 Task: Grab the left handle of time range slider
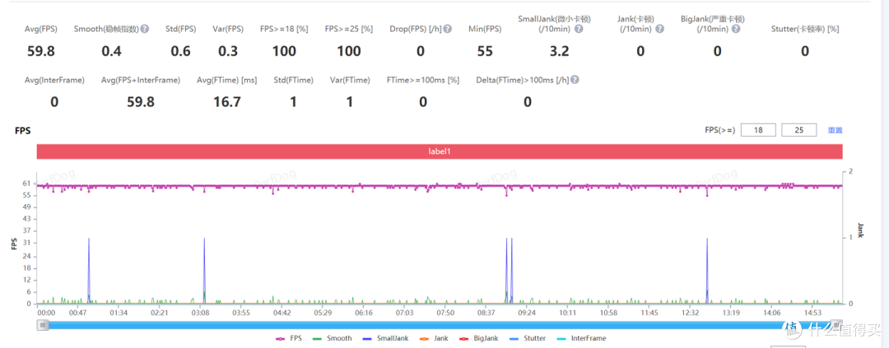click(x=43, y=325)
